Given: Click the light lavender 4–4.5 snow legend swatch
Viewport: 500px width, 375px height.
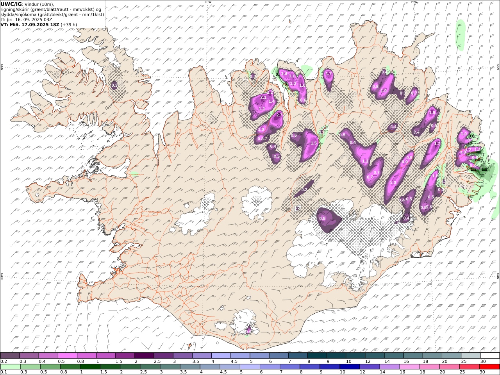Looking at the screenshot, I should [x=221, y=355].
